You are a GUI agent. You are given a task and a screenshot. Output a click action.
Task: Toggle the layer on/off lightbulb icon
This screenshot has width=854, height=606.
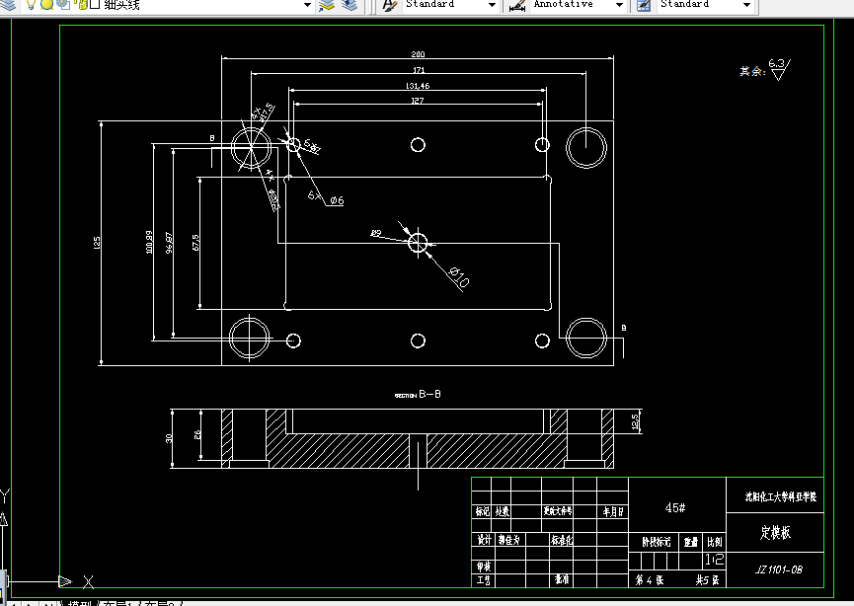click(31, 4)
